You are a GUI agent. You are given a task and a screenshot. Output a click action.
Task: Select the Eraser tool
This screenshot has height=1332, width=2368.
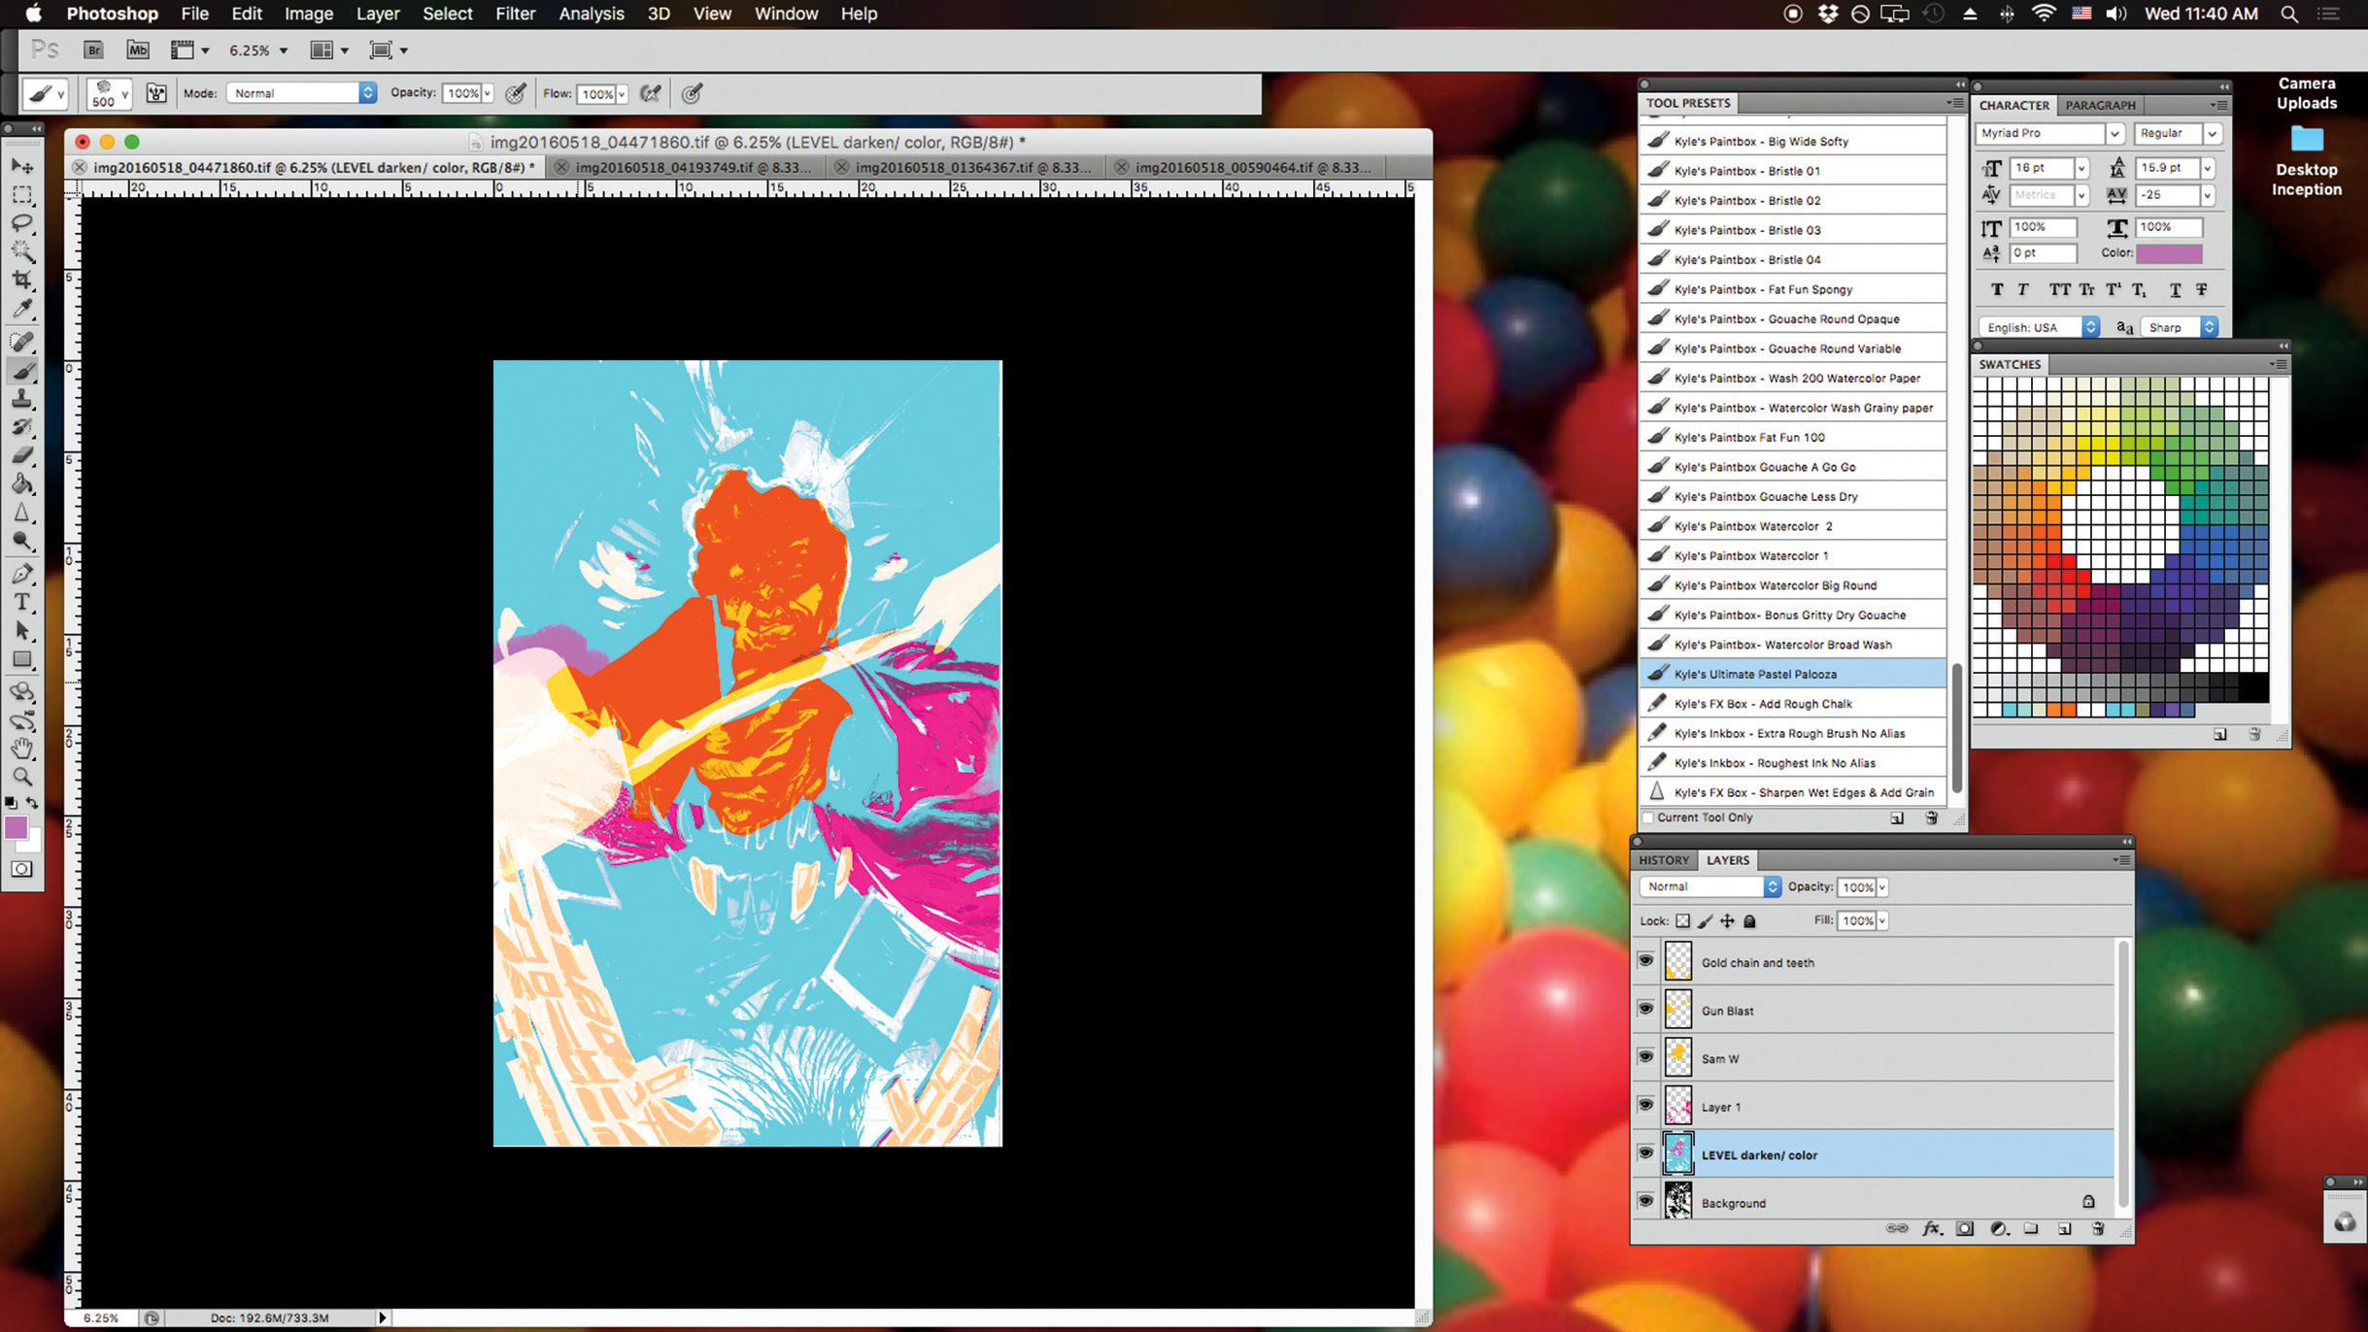22,454
